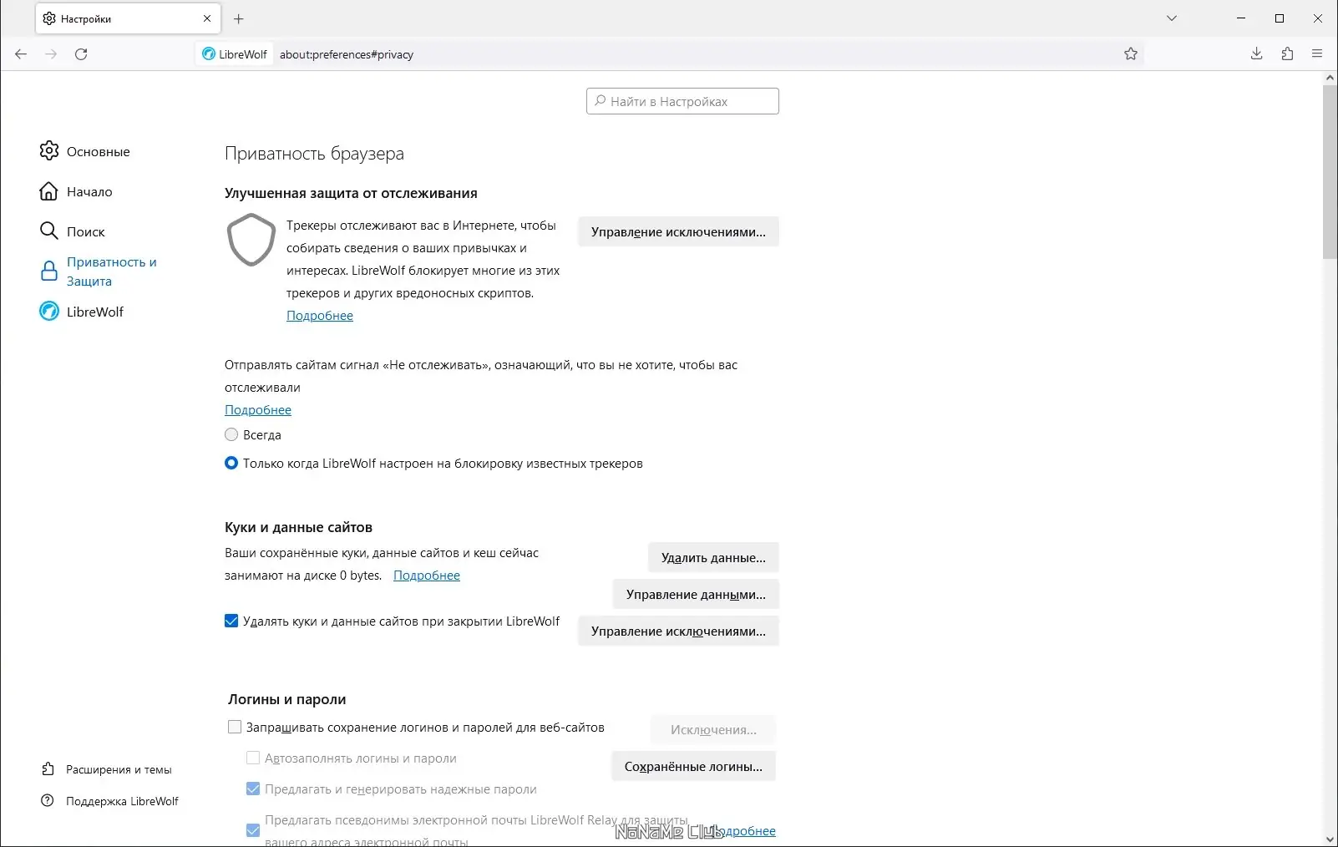This screenshot has width=1338, height=847.
Task: Click the Приватность браузера heading
Action: 314,153
